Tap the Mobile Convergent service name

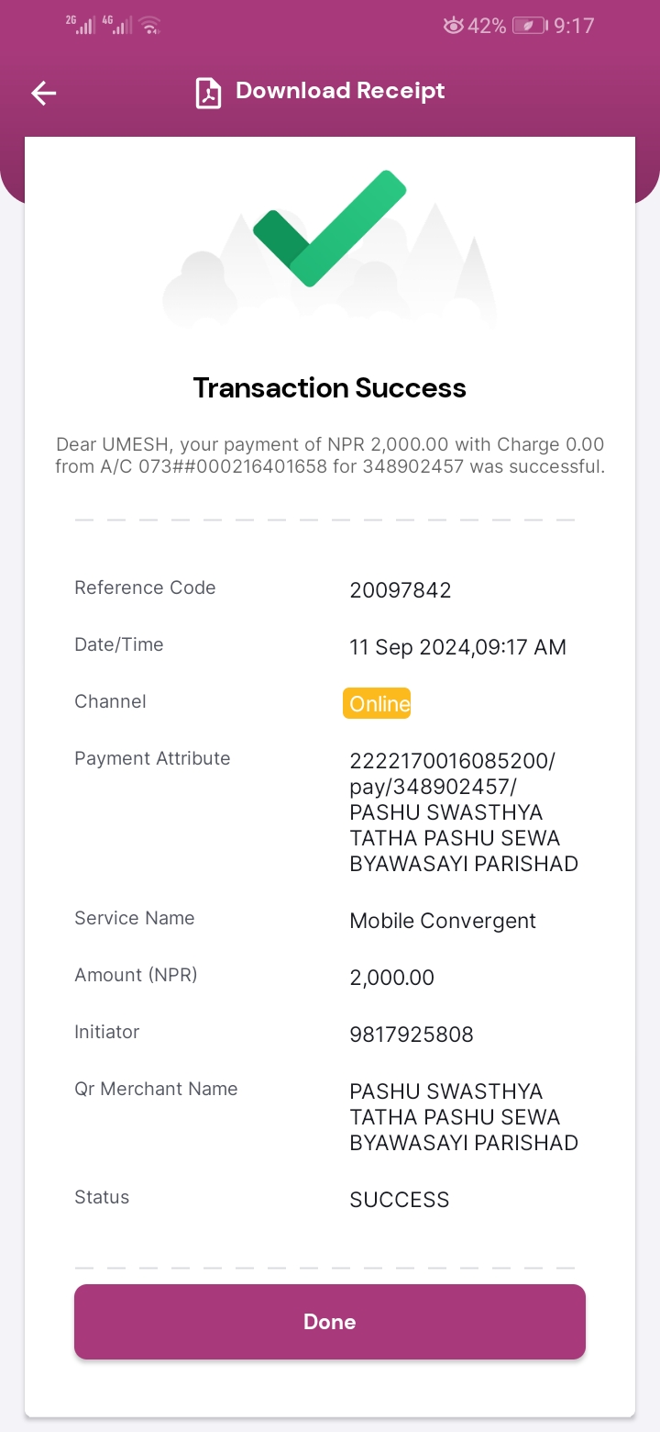[443, 922]
